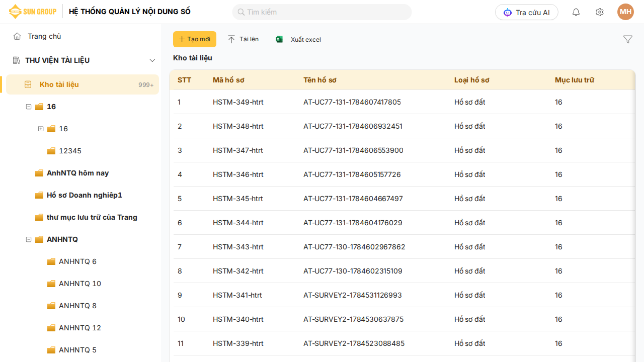Click record code HSTM-344-htrt

click(x=238, y=223)
